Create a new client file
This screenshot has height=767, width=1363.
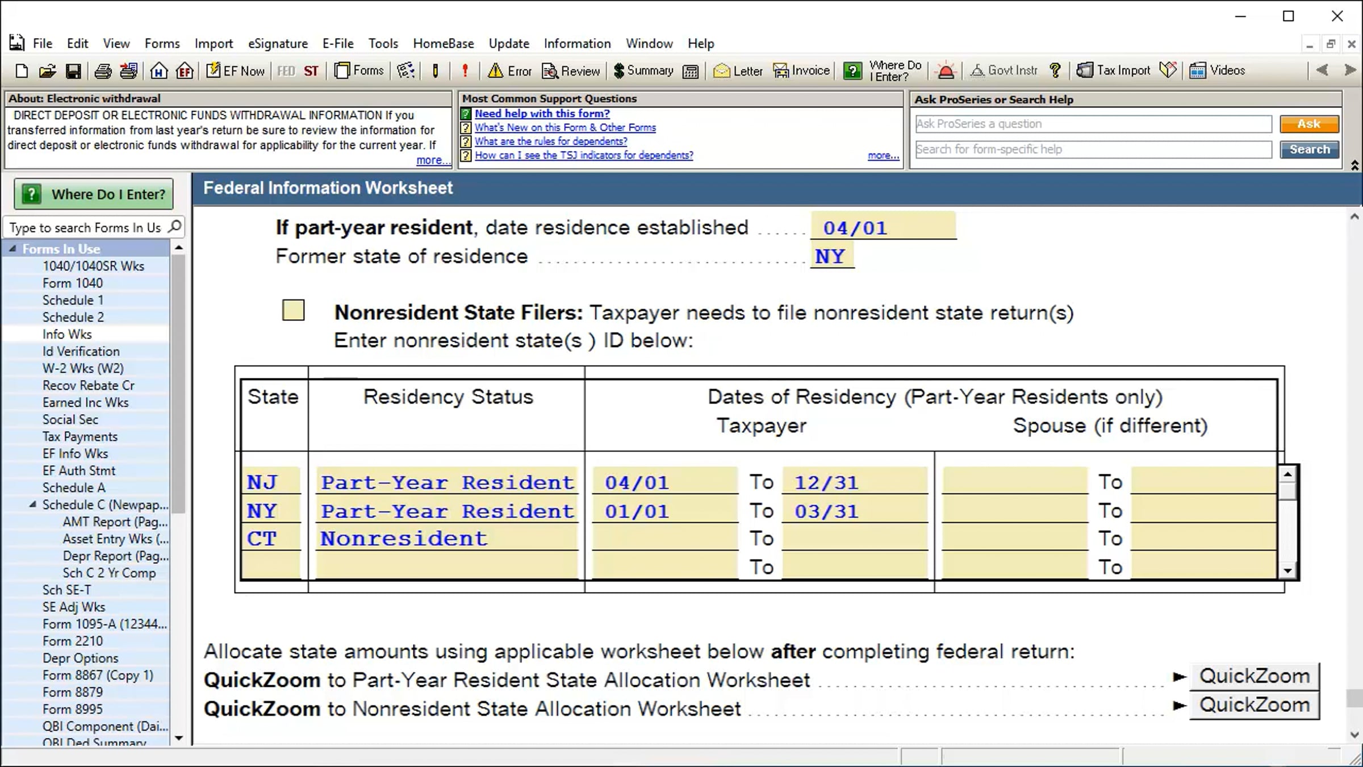point(21,70)
